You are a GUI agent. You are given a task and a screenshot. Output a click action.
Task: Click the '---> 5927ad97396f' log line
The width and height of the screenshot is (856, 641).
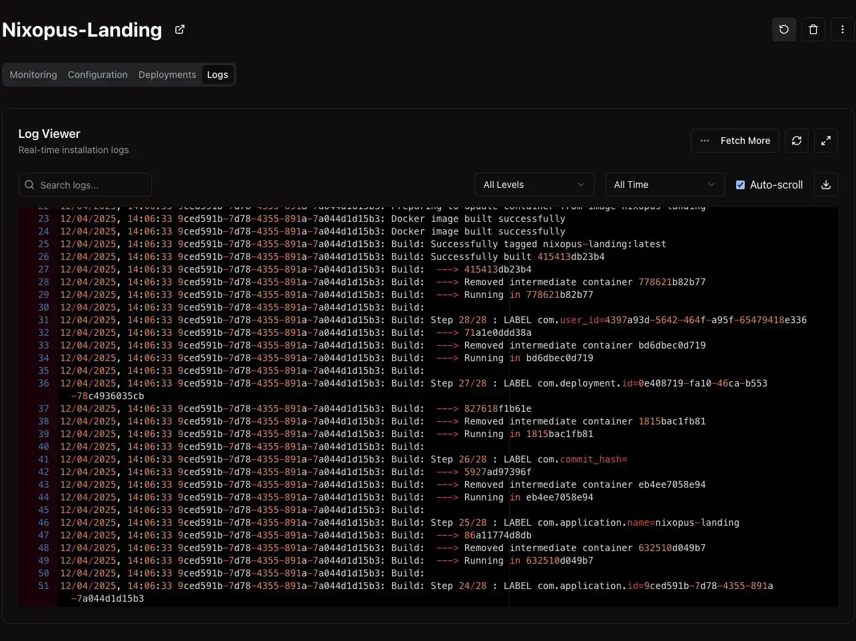pyautogui.click(x=296, y=472)
